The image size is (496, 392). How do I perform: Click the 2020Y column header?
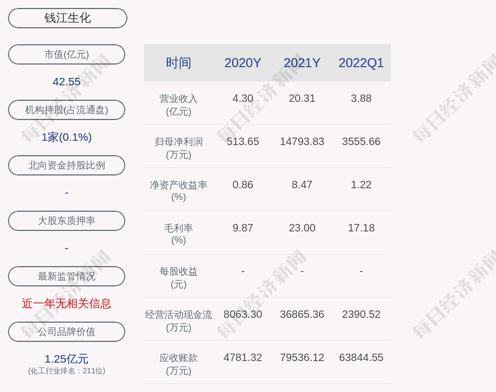pyautogui.click(x=243, y=62)
